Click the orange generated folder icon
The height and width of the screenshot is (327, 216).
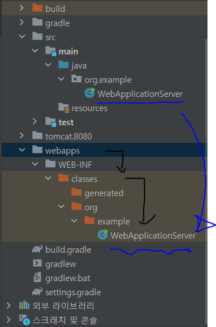coord(77,192)
